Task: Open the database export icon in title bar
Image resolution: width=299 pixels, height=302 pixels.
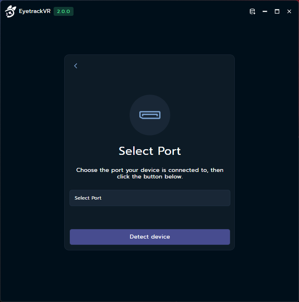Action: (x=252, y=12)
